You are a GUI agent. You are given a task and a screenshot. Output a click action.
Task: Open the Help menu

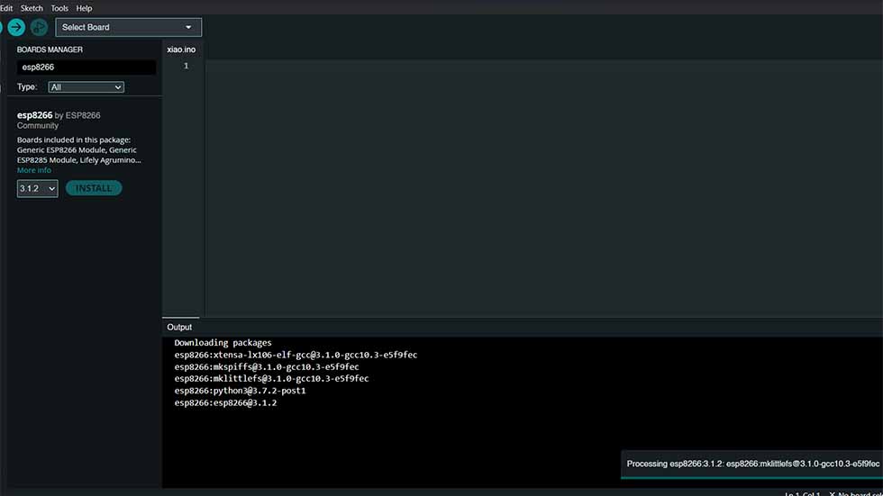(x=84, y=8)
